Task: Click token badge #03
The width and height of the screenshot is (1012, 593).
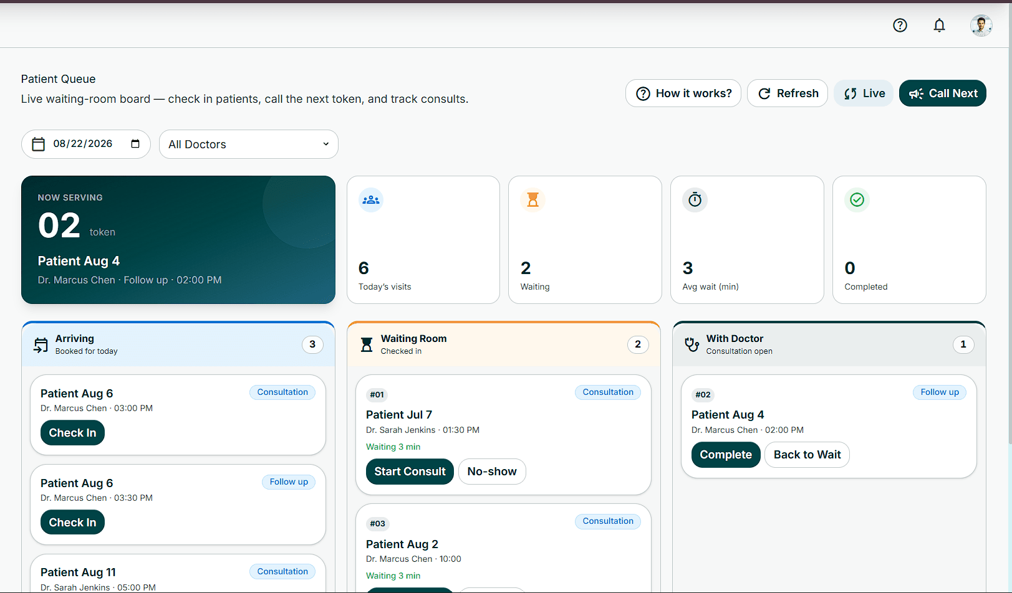Action: pyautogui.click(x=377, y=524)
